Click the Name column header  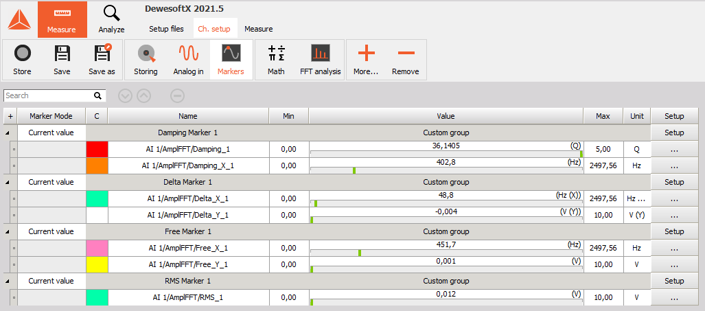pyautogui.click(x=188, y=116)
